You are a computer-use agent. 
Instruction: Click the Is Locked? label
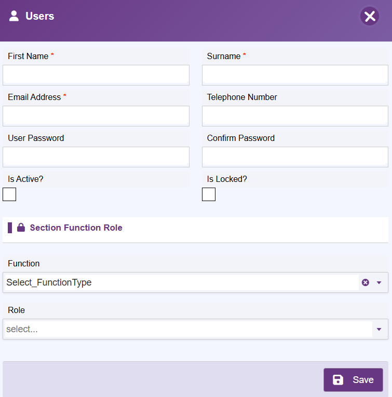pos(227,179)
